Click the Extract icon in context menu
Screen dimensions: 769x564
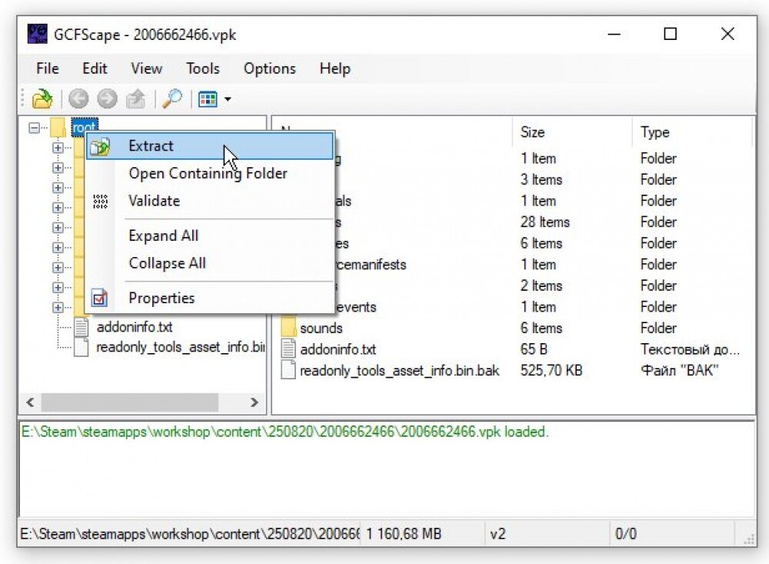(100, 146)
